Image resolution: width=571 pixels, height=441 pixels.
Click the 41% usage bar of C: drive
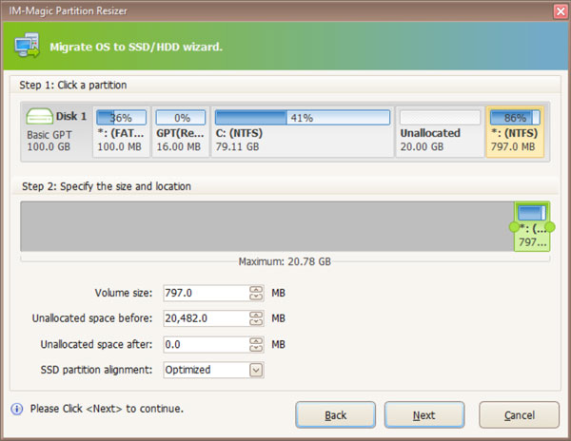[x=303, y=118]
